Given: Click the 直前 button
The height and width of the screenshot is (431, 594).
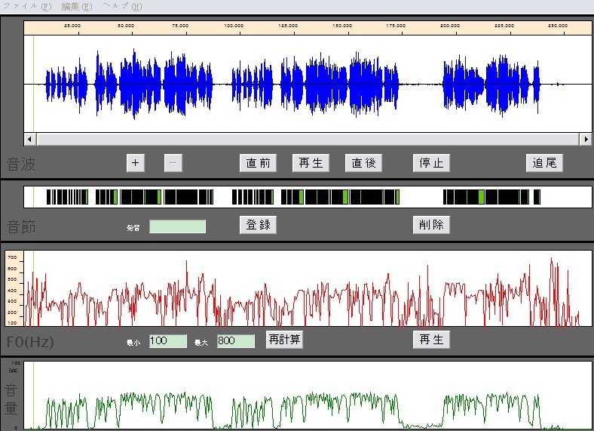Looking at the screenshot, I should pos(258,163).
